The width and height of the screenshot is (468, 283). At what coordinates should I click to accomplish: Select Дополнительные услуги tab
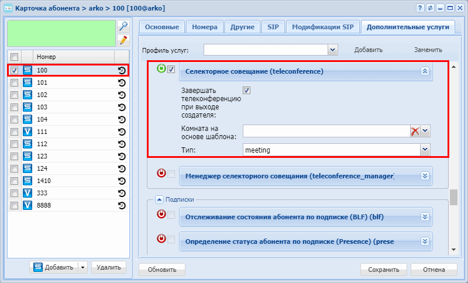point(408,27)
